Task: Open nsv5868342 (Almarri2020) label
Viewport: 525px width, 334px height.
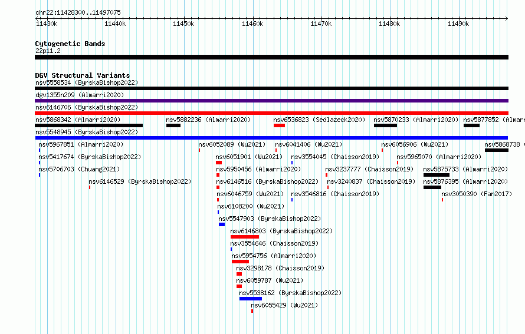Action: pyautogui.click(x=78, y=120)
